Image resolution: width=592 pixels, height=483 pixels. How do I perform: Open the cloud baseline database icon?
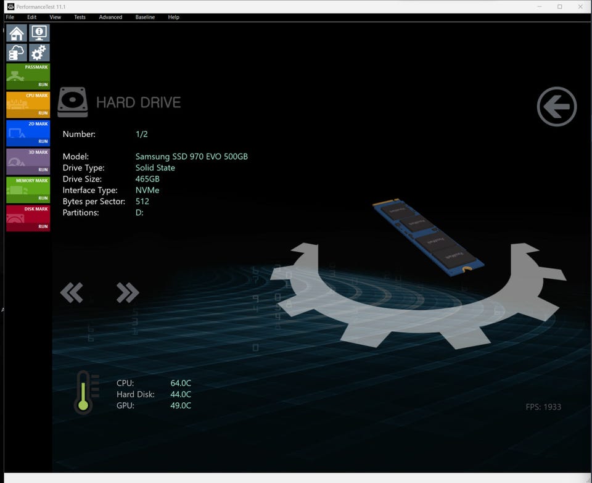coord(17,52)
